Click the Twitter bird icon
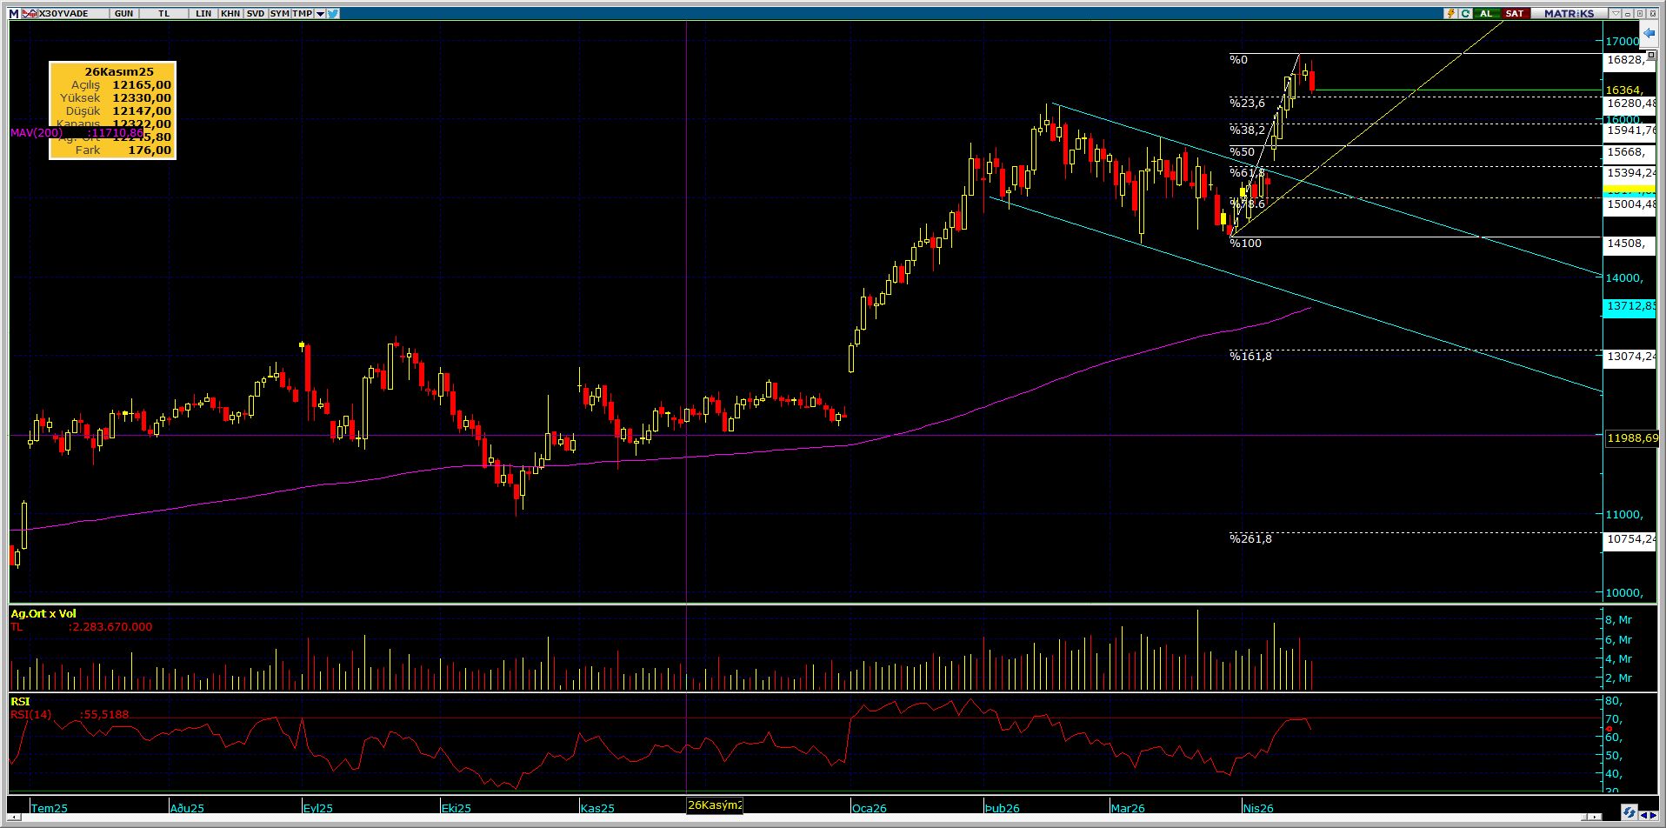Viewport: 1666px width, 828px height. 334,13
